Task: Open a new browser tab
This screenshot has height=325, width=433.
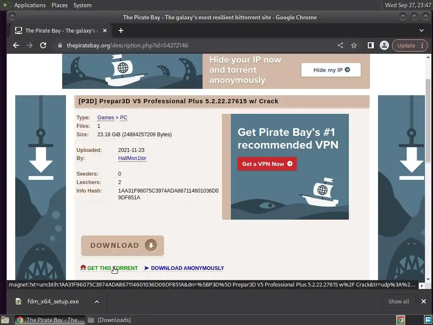Action: (121, 30)
